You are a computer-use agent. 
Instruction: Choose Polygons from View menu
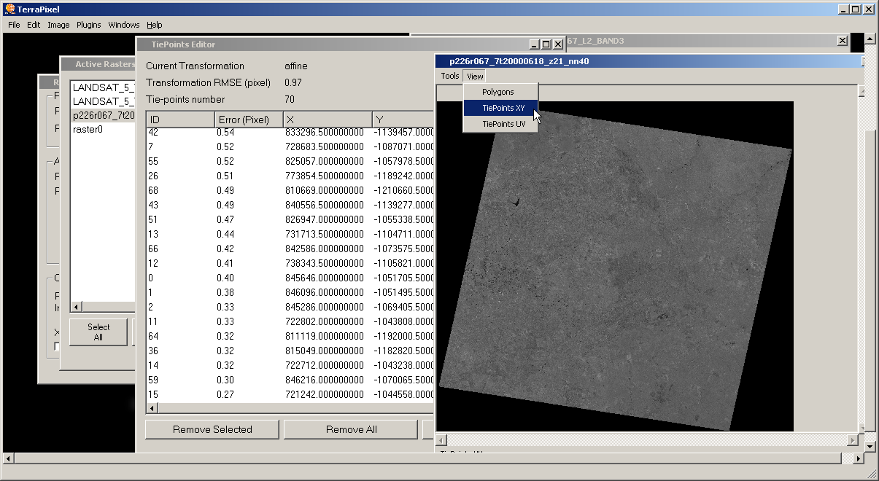click(x=498, y=92)
